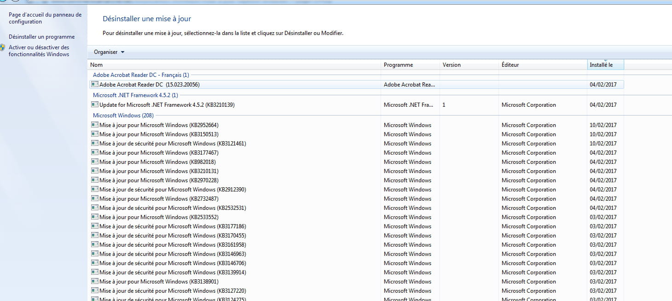Open Activer ou désactiver des fonctionnalités Windows
The height and width of the screenshot is (301, 672).
tap(39, 51)
